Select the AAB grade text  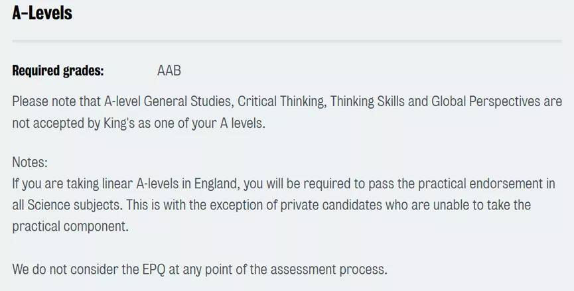(x=169, y=70)
